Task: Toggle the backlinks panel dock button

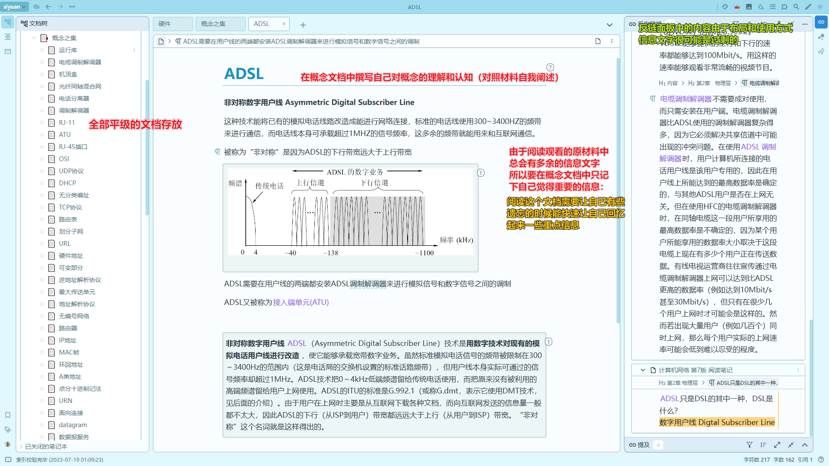Action: 821,22
